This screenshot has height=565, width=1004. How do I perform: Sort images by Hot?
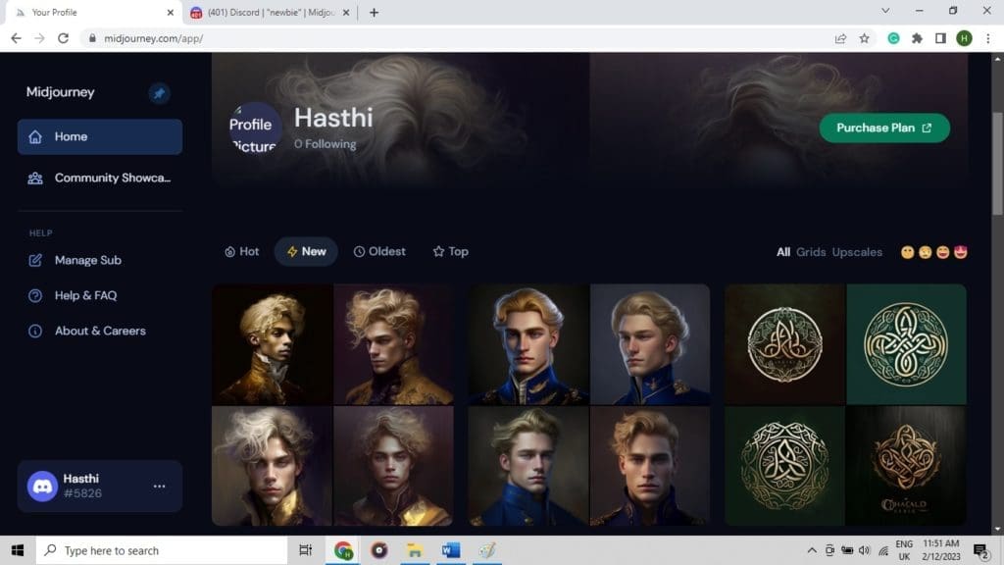(242, 252)
